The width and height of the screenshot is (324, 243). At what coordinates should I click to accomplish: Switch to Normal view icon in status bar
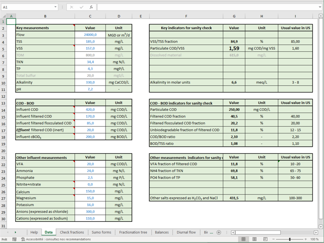click(x=244, y=239)
